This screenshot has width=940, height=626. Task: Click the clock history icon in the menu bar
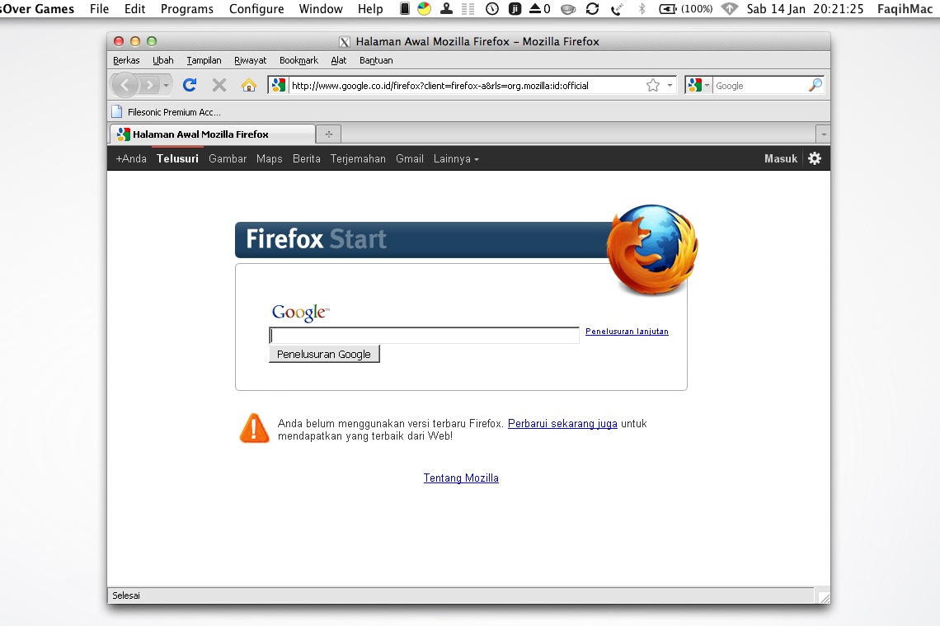coord(492,8)
